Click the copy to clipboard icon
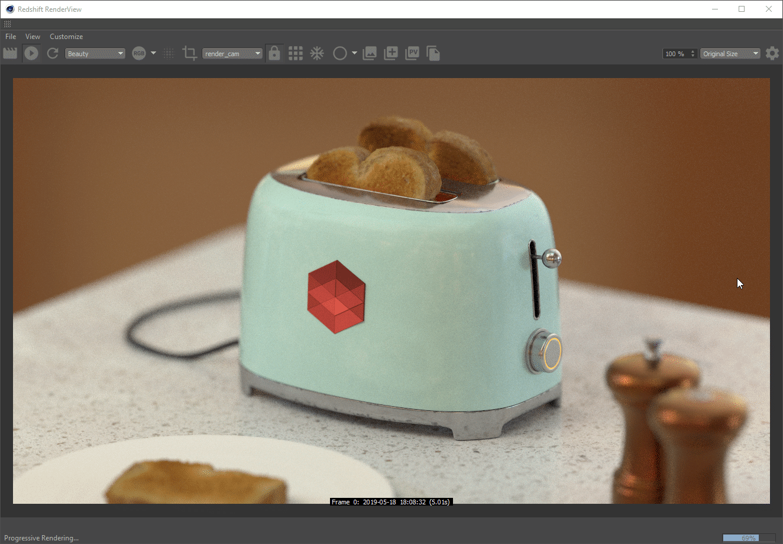 [433, 53]
